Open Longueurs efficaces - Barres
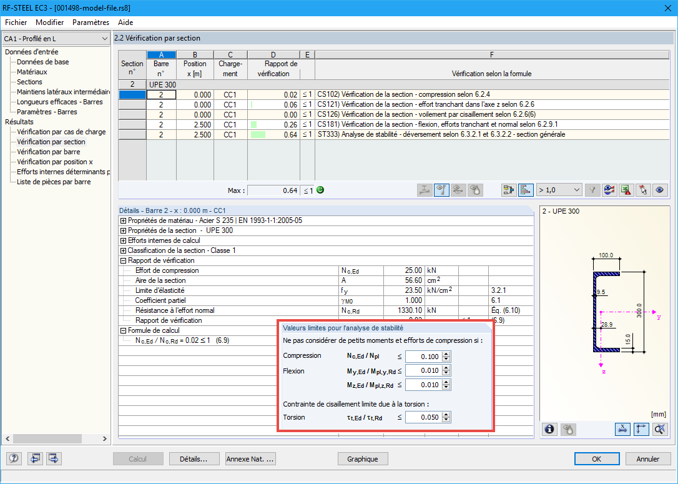 coord(60,102)
